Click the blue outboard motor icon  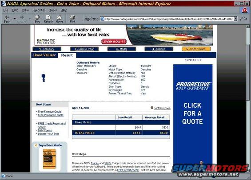click(44, 78)
